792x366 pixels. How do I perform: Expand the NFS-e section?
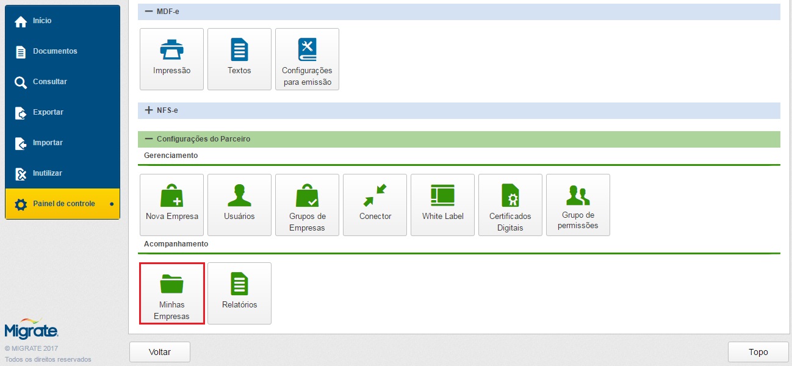[148, 110]
